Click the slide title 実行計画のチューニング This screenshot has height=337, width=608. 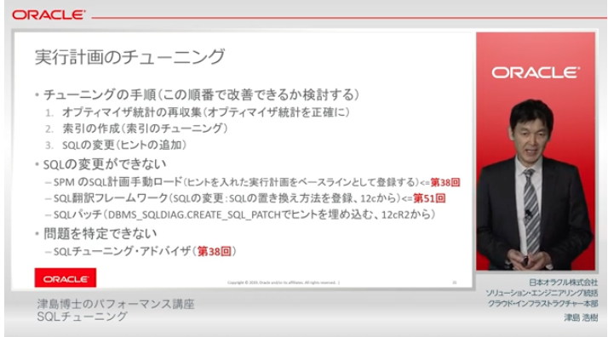(x=130, y=57)
